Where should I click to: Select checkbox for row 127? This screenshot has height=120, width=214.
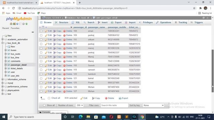tap(41, 91)
